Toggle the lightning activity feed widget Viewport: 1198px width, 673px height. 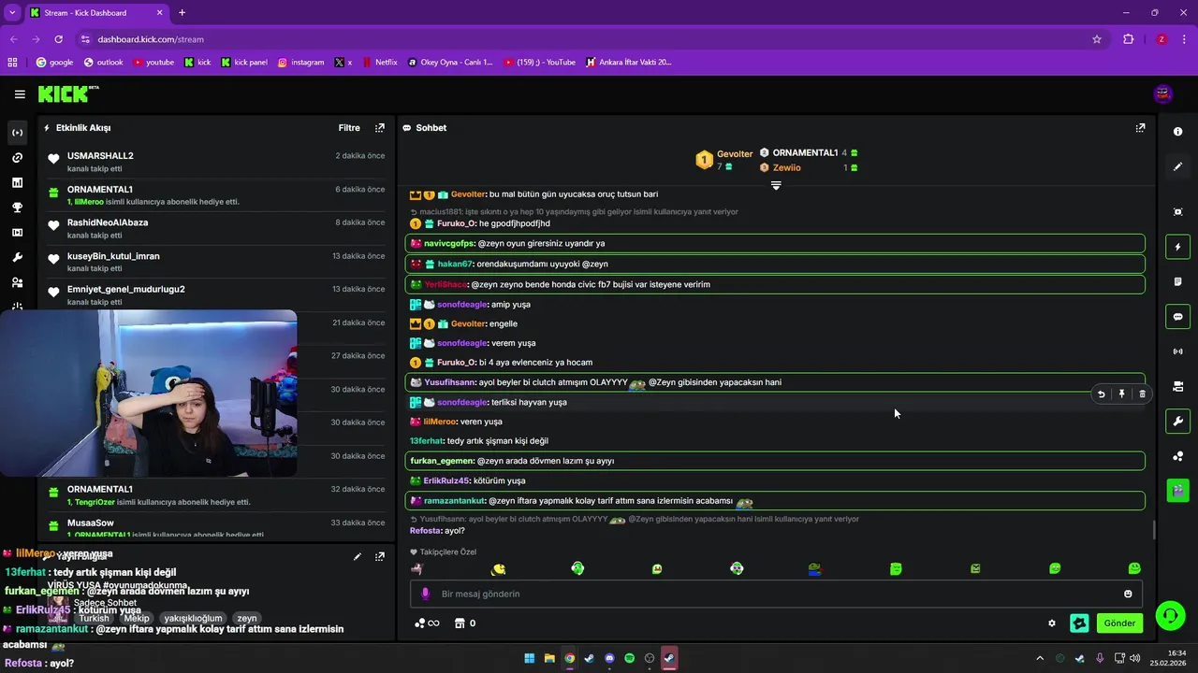(x=1177, y=247)
